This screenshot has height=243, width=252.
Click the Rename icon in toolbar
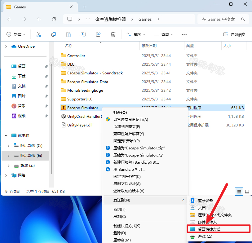pos(83,34)
